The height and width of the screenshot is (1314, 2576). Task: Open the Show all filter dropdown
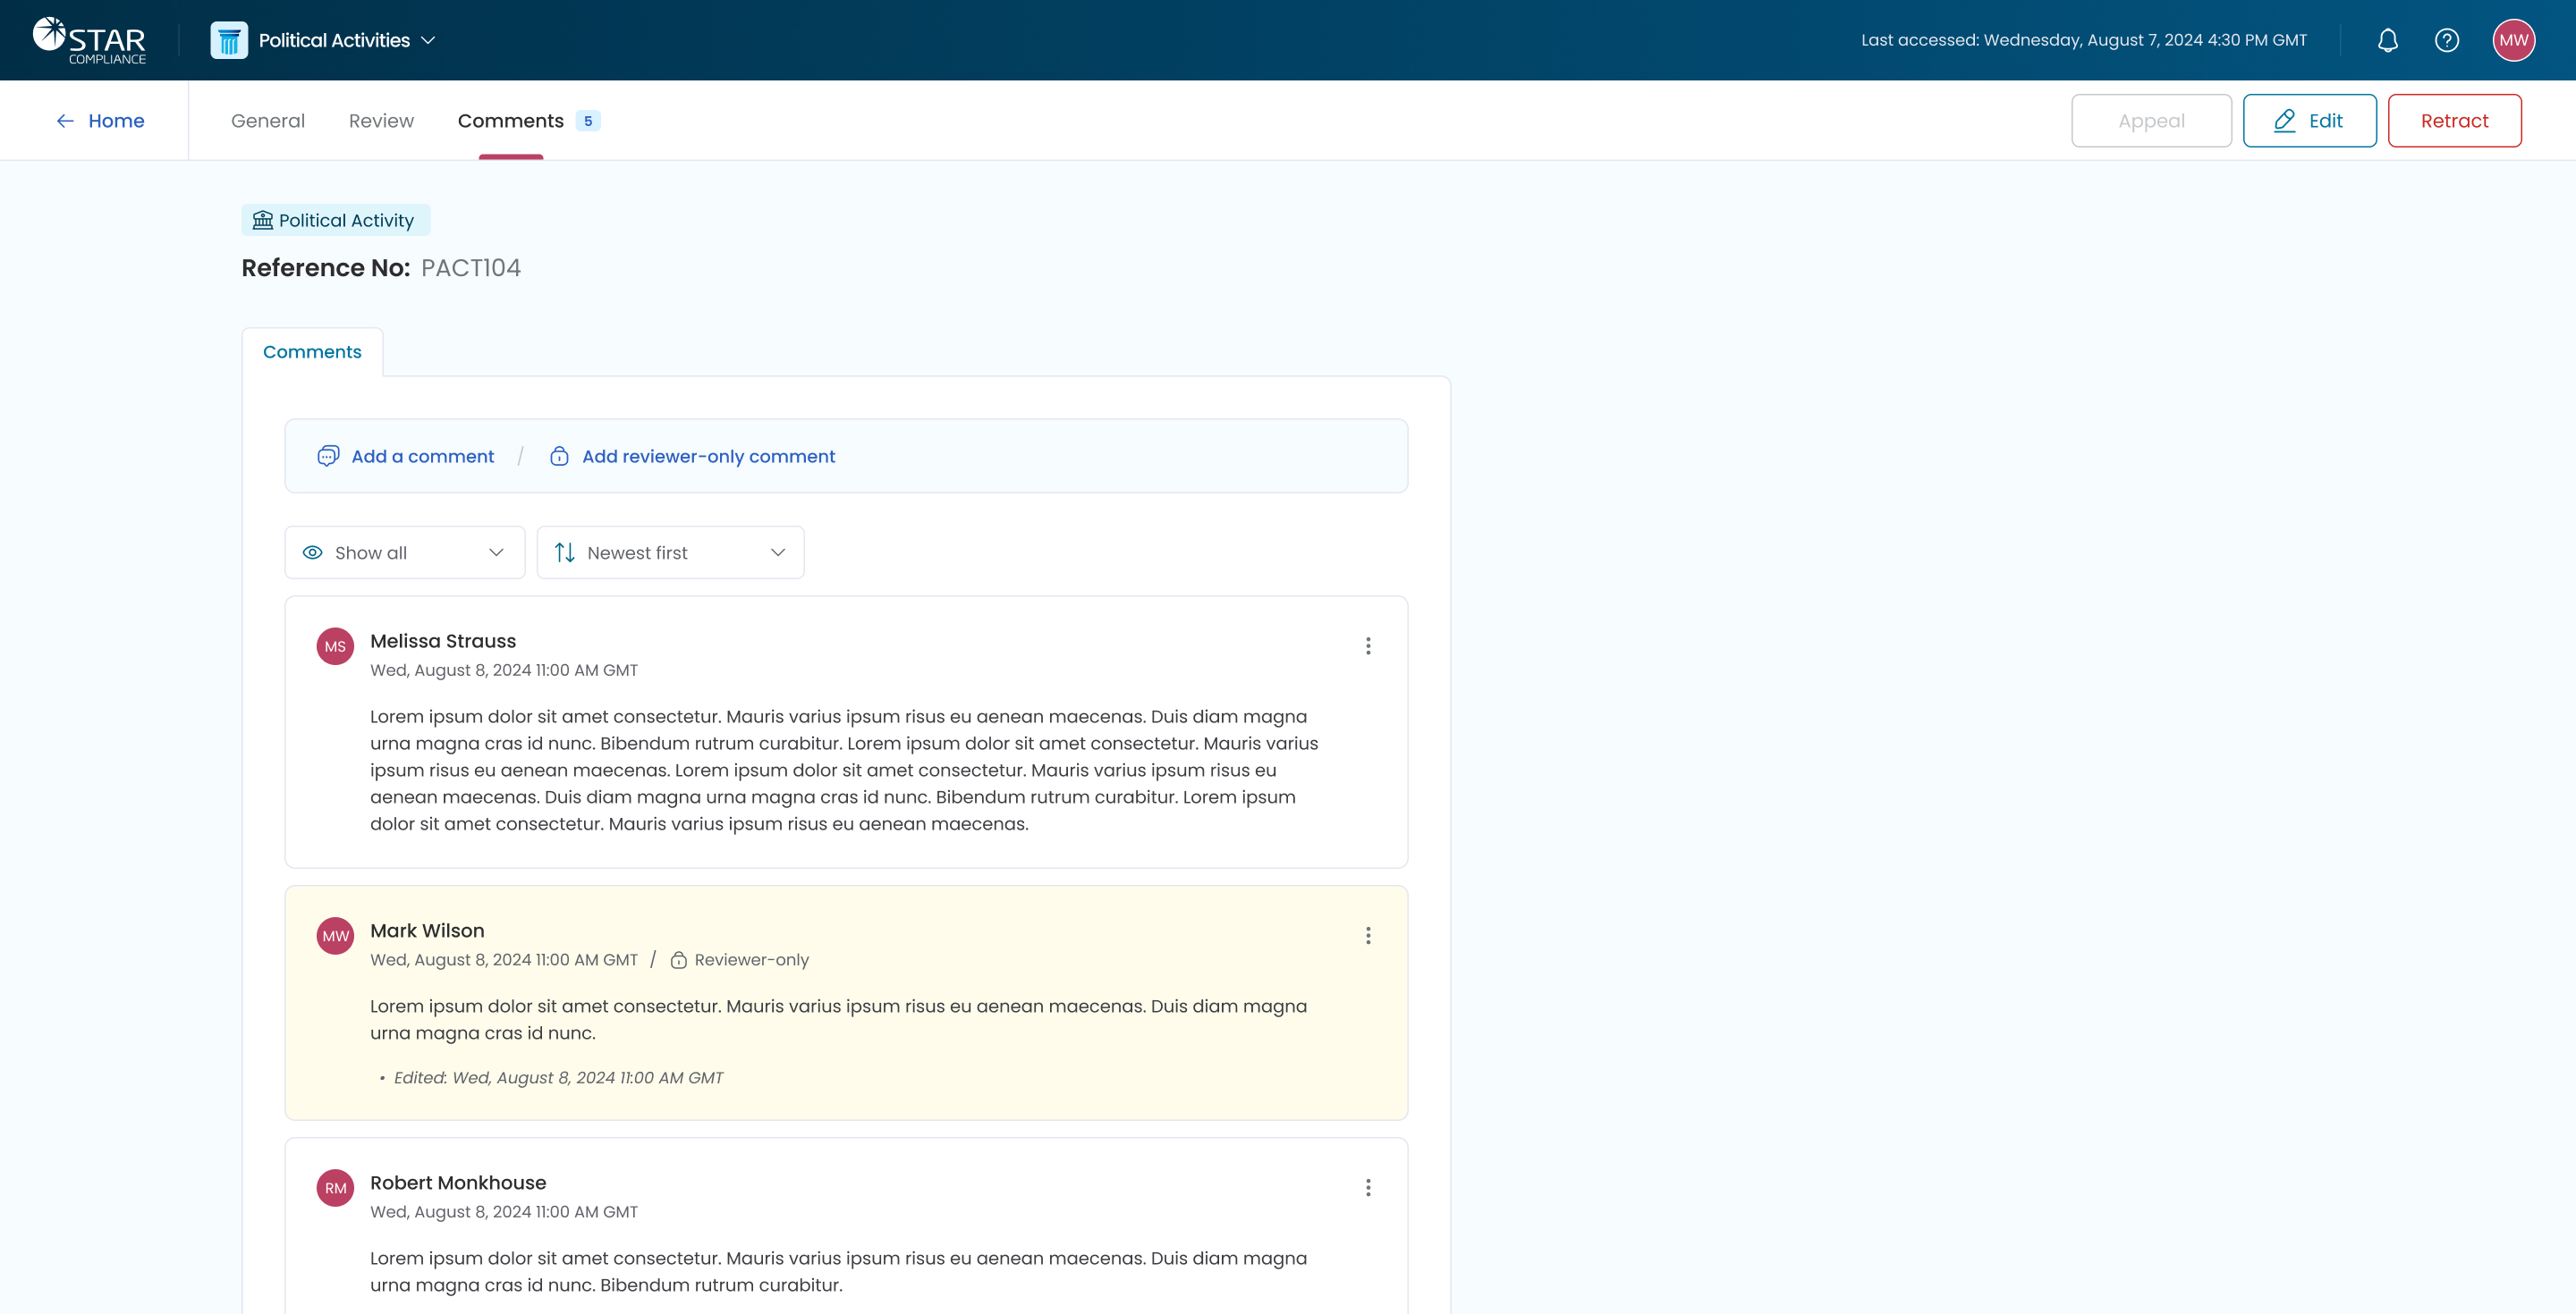coord(404,552)
